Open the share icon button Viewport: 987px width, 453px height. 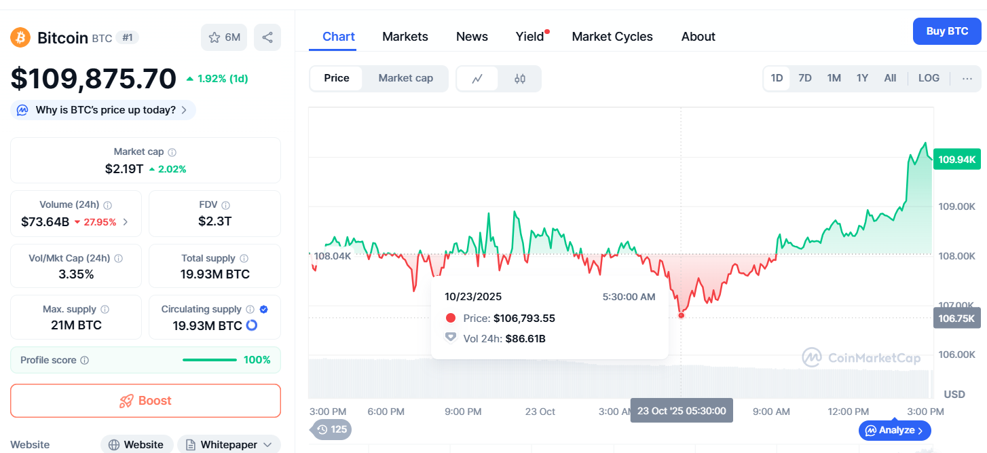[x=267, y=37]
